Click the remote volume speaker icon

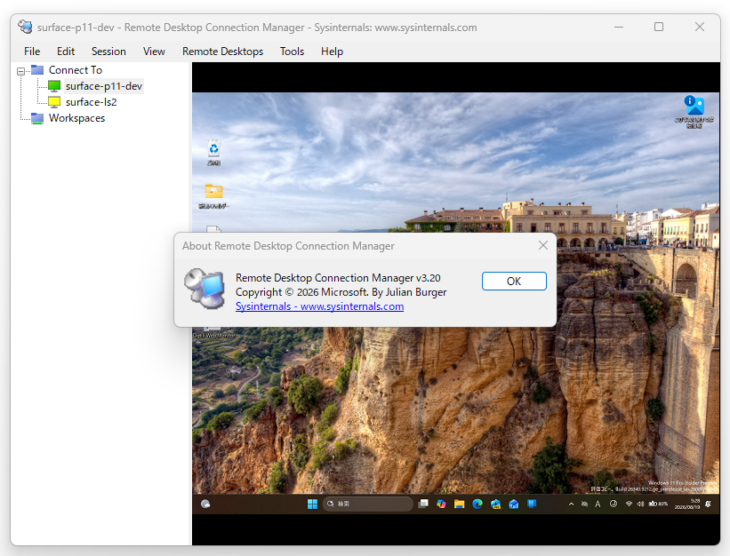pos(640,504)
